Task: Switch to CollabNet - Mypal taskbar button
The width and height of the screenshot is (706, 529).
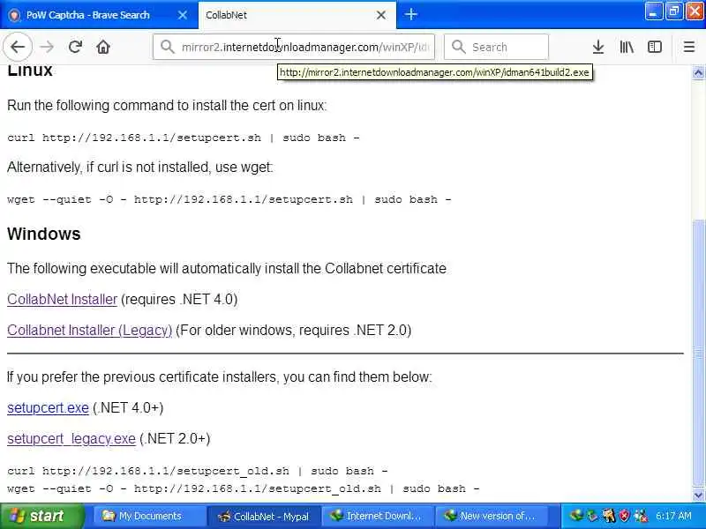Action: point(264,516)
